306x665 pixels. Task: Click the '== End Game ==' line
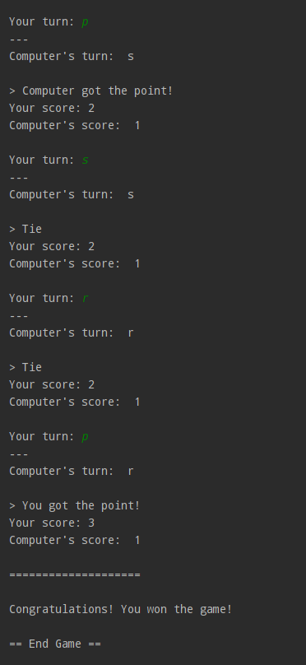coord(55,644)
